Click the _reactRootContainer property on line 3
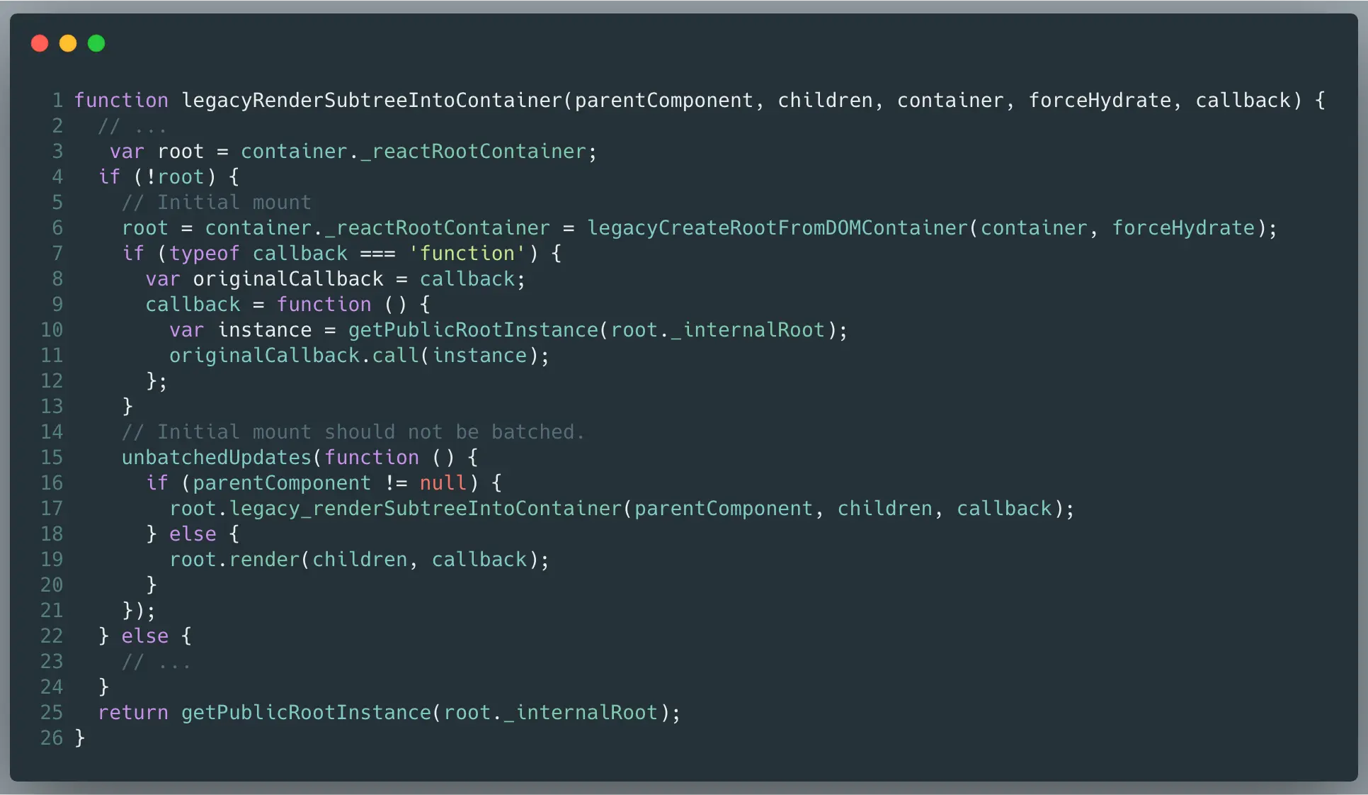The height and width of the screenshot is (795, 1368). tap(473, 152)
